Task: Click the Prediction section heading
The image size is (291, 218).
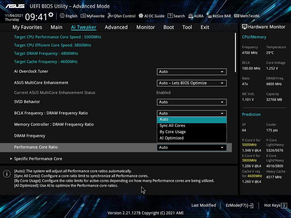Action: click(x=251, y=115)
